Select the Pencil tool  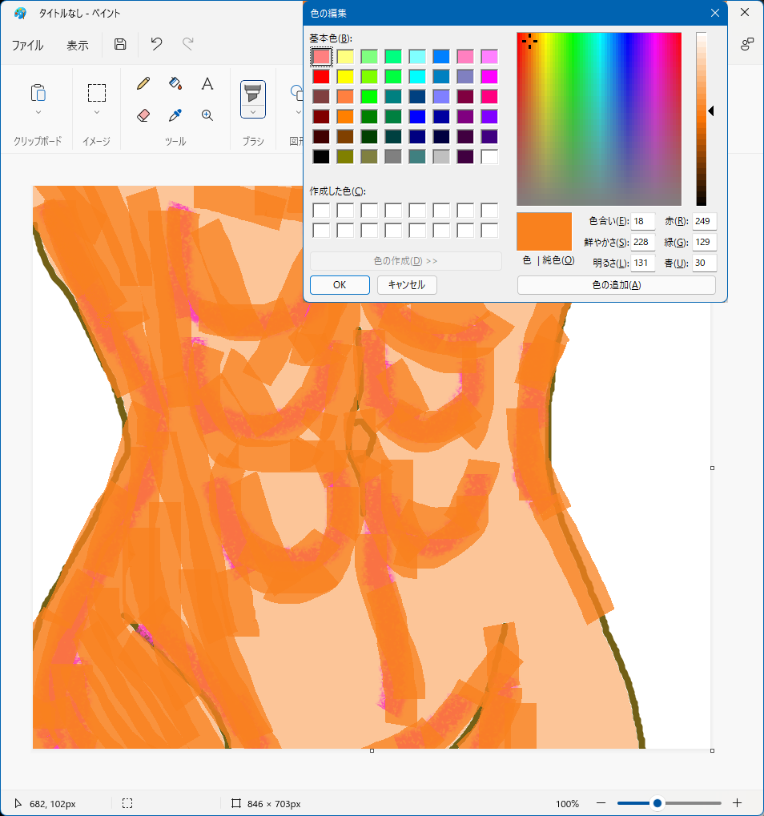point(143,83)
